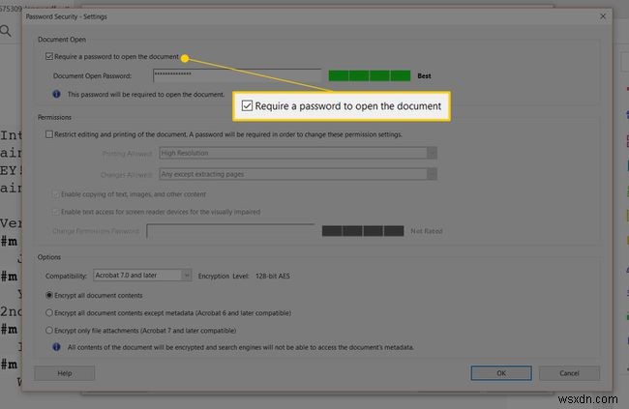Click the search magnifier icon behind dialog

coord(6,31)
